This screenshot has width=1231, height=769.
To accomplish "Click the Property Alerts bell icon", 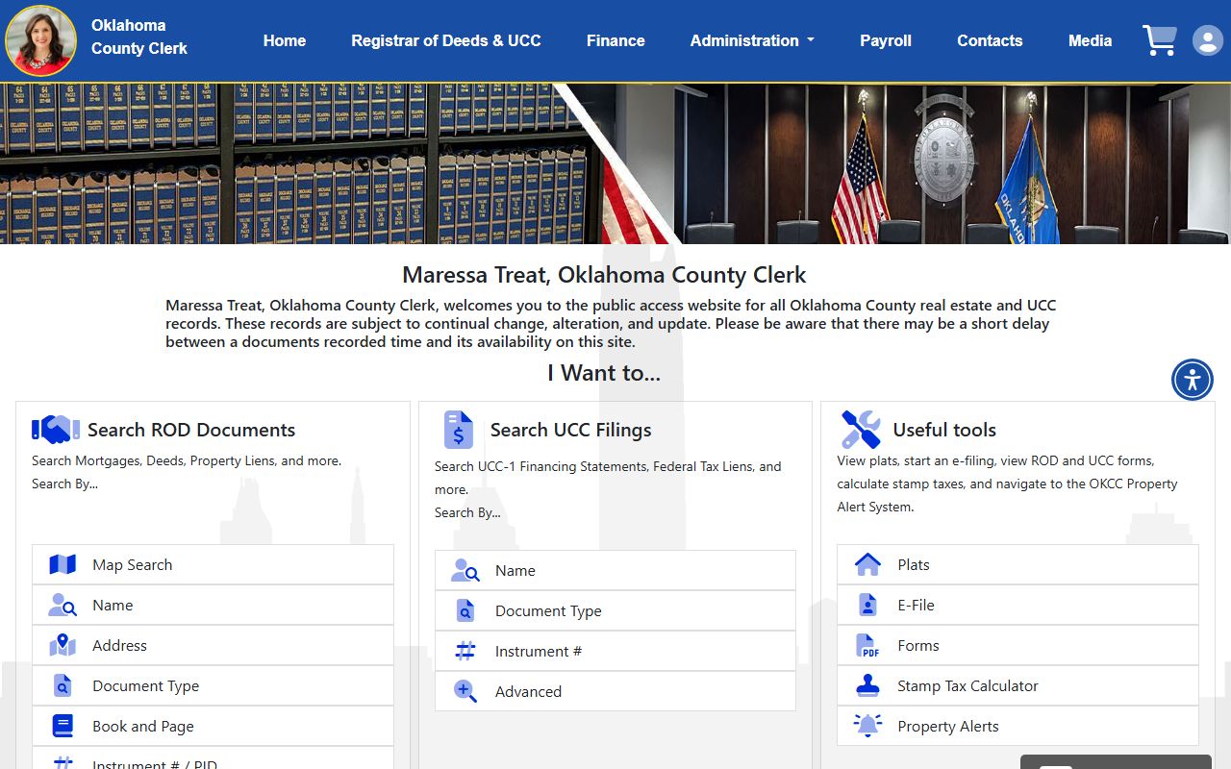I will click(x=867, y=726).
